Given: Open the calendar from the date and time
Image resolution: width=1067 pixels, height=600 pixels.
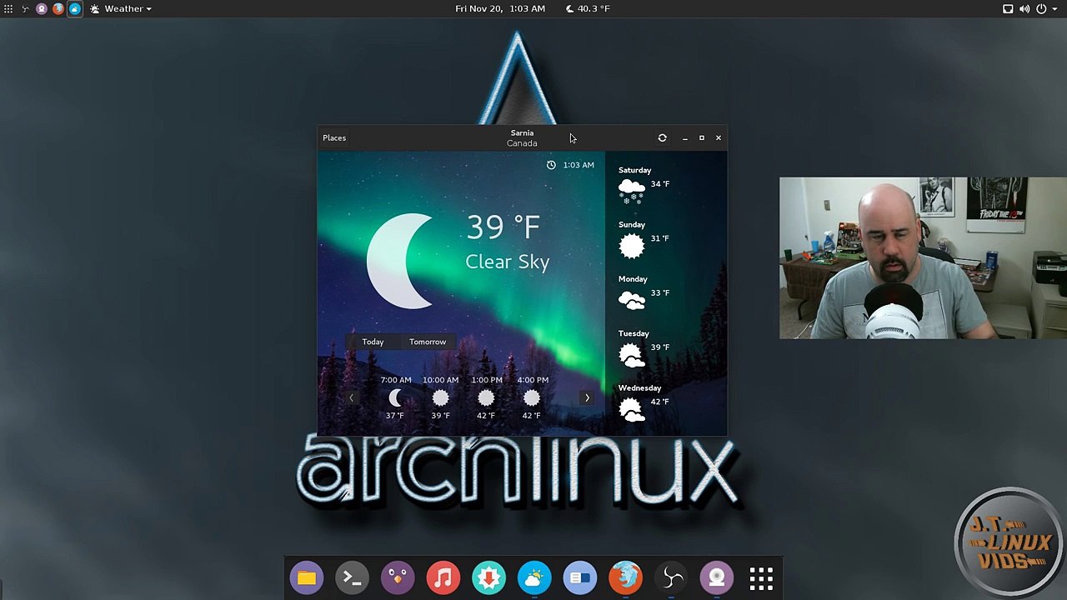Looking at the screenshot, I should [x=500, y=8].
